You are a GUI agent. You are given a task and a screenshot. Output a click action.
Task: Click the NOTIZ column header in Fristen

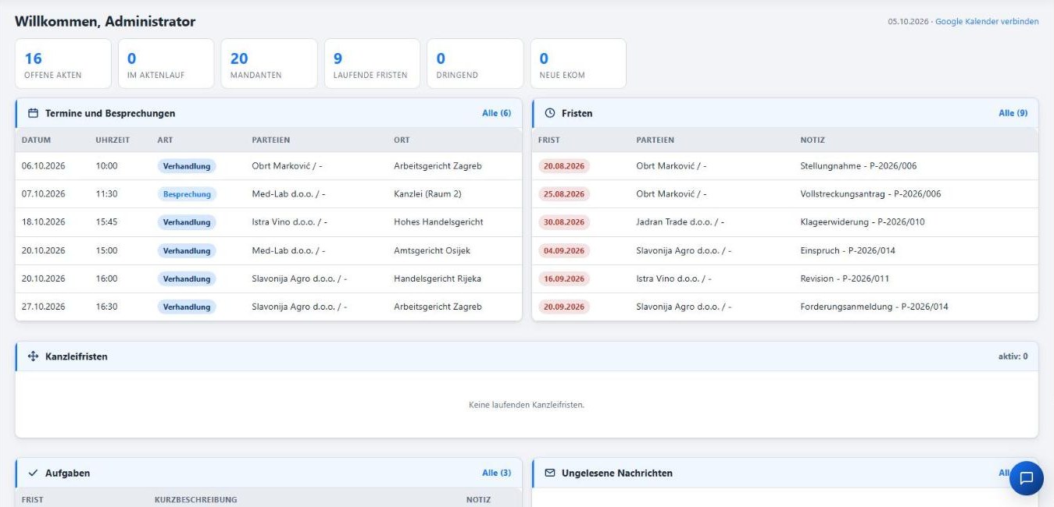coord(813,140)
